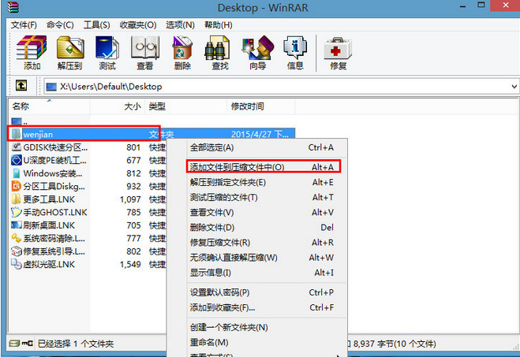Click the 查看 (View) toolbar icon
The width and height of the screenshot is (520, 357).
tap(145, 53)
